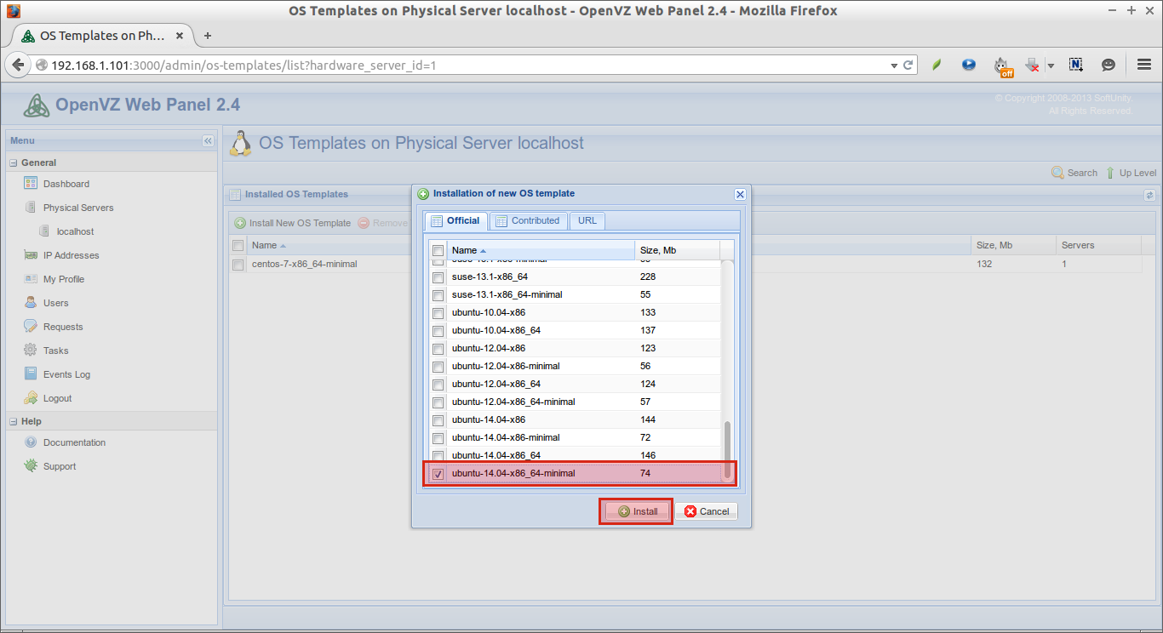Click the Cancel button

point(706,511)
